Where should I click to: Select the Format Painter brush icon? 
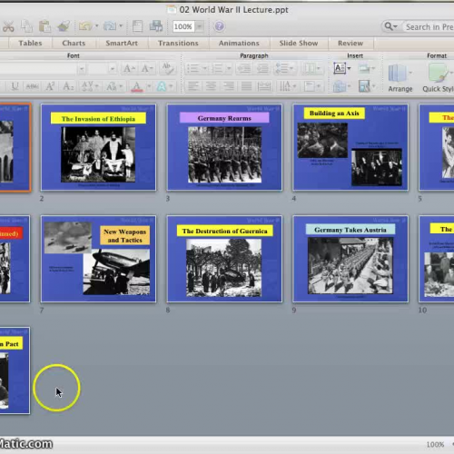click(x=64, y=26)
